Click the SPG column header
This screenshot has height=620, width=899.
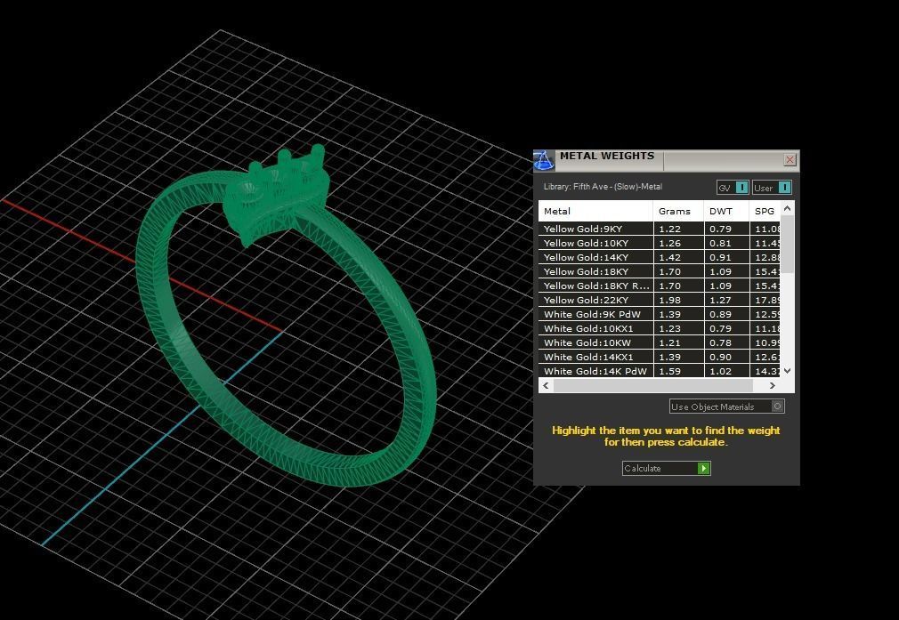pyautogui.click(x=765, y=211)
